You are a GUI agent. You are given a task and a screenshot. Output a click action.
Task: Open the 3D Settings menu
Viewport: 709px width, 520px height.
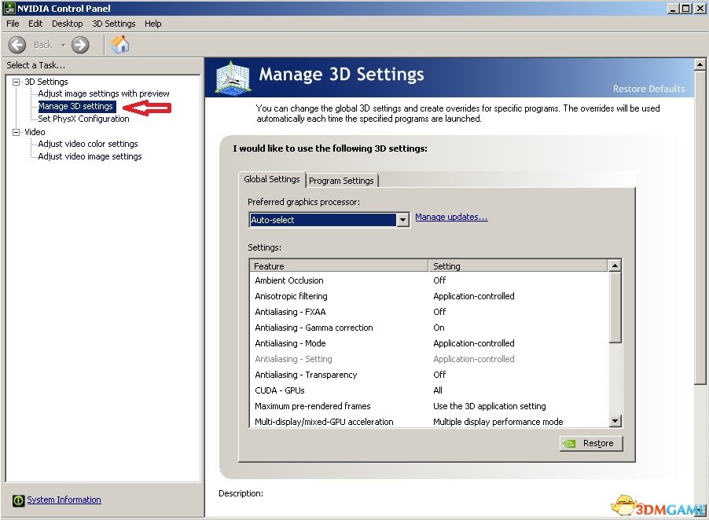click(114, 24)
